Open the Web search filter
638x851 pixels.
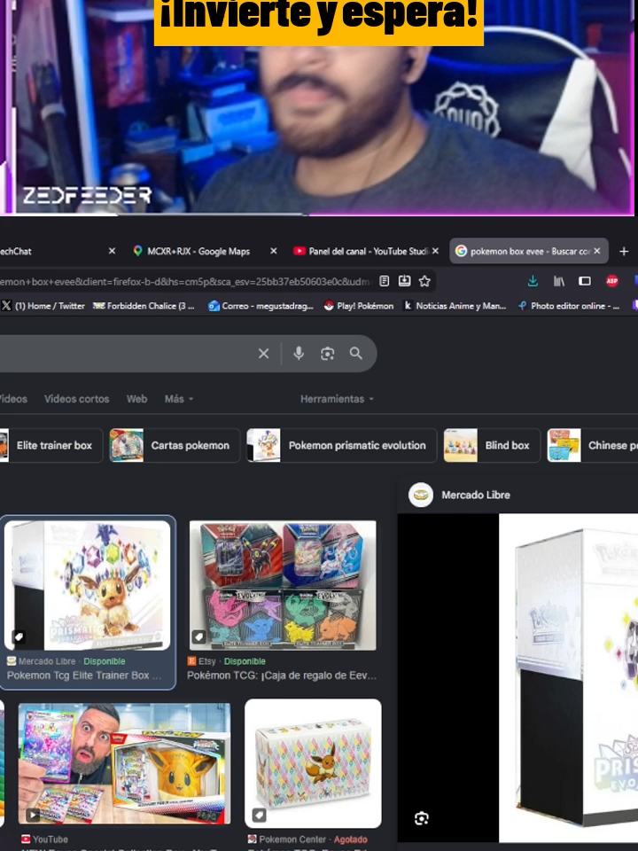(x=136, y=399)
